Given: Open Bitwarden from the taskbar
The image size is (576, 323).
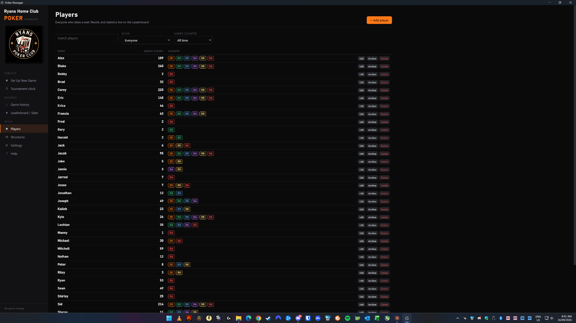Looking at the screenshot, I should 308,318.
